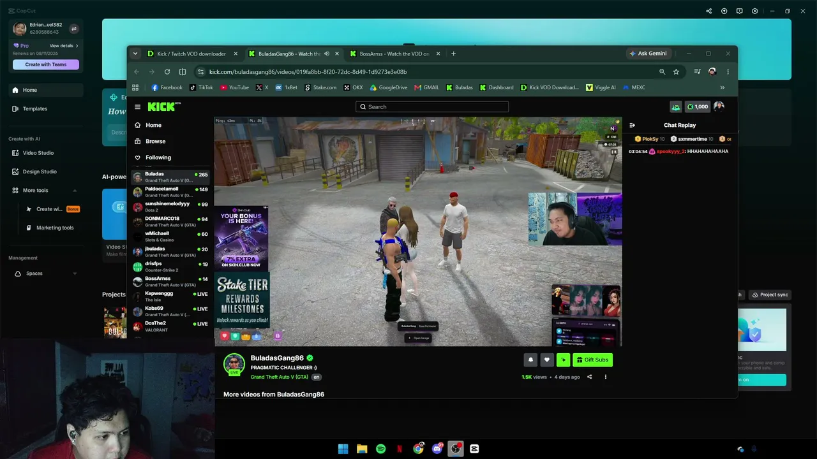Screen dimensions: 817x459
Task: Open DONMARCO18 channel in following list
Action: coord(170,221)
